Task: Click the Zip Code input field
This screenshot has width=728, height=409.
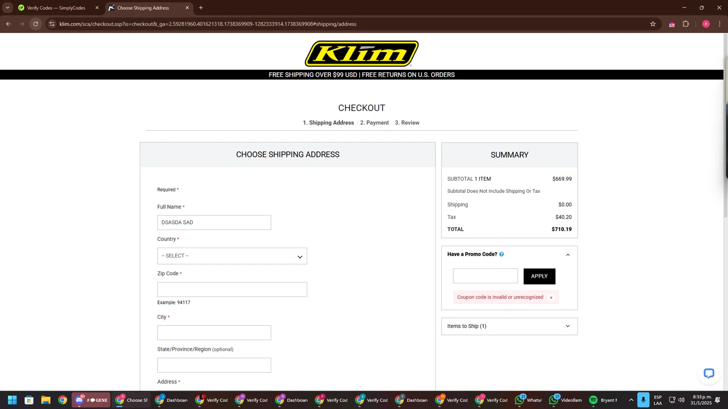Action: point(232,289)
